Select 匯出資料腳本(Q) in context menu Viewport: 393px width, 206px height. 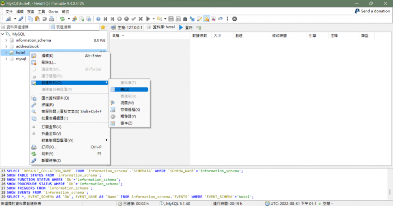(70, 98)
